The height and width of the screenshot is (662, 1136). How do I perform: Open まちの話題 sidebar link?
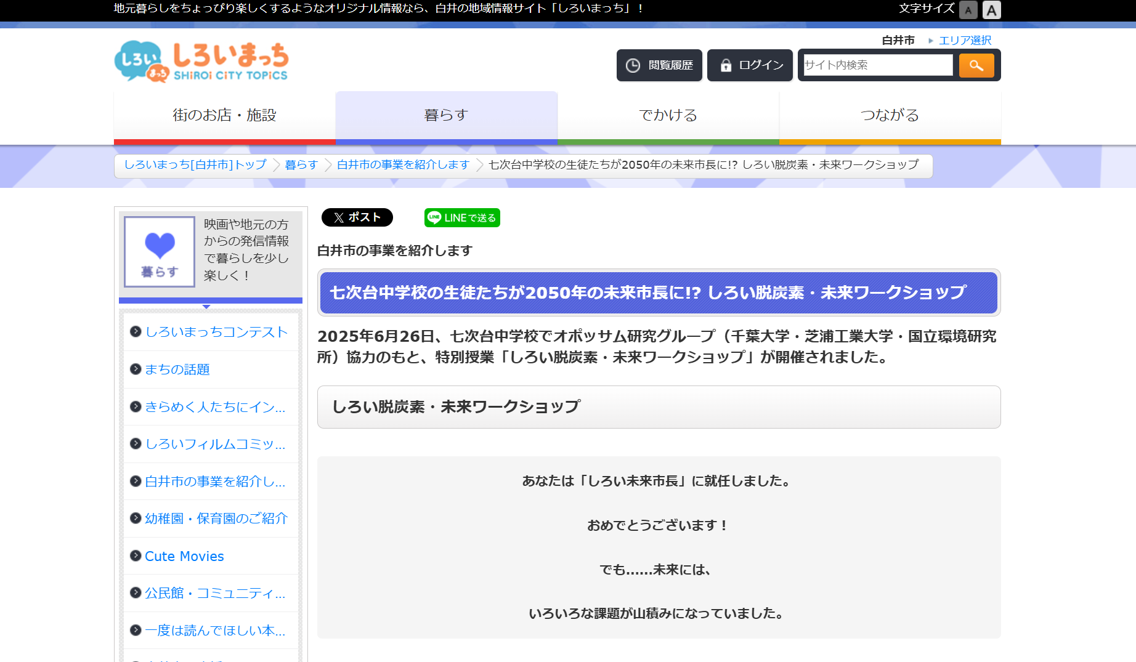pos(177,369)
